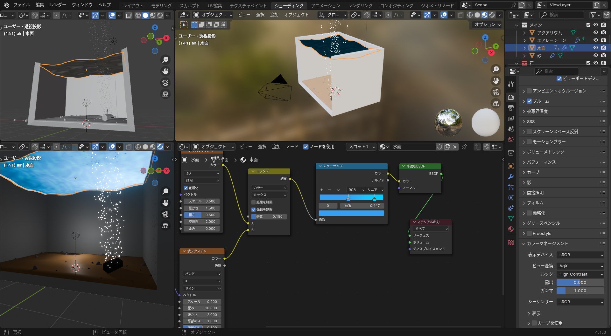Image resolution: width=611 pixels, height=336 pixels.
Task: Enable 結果を制限 in mix node
Action: pyautogui.click(x=254, y=202)
